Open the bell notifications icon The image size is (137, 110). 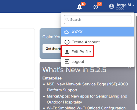(x=79, y=7)
